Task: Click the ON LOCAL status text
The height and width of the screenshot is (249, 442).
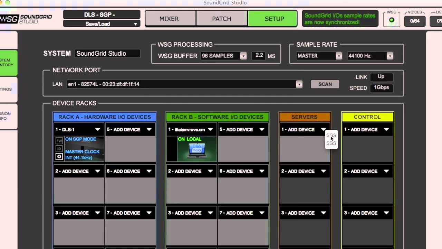Action: [190, 139]
